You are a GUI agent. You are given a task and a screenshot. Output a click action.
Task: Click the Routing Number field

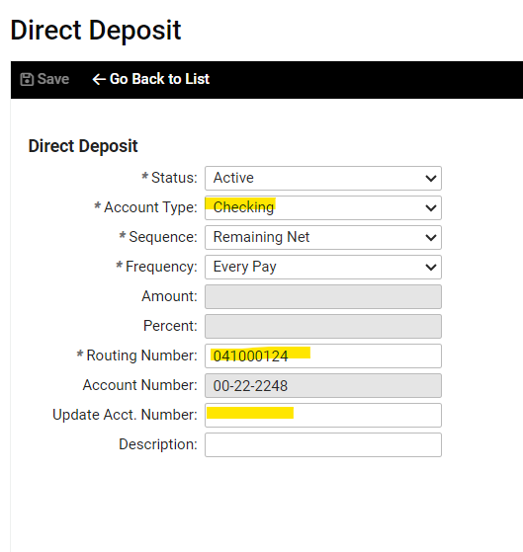tap(323, 355)
